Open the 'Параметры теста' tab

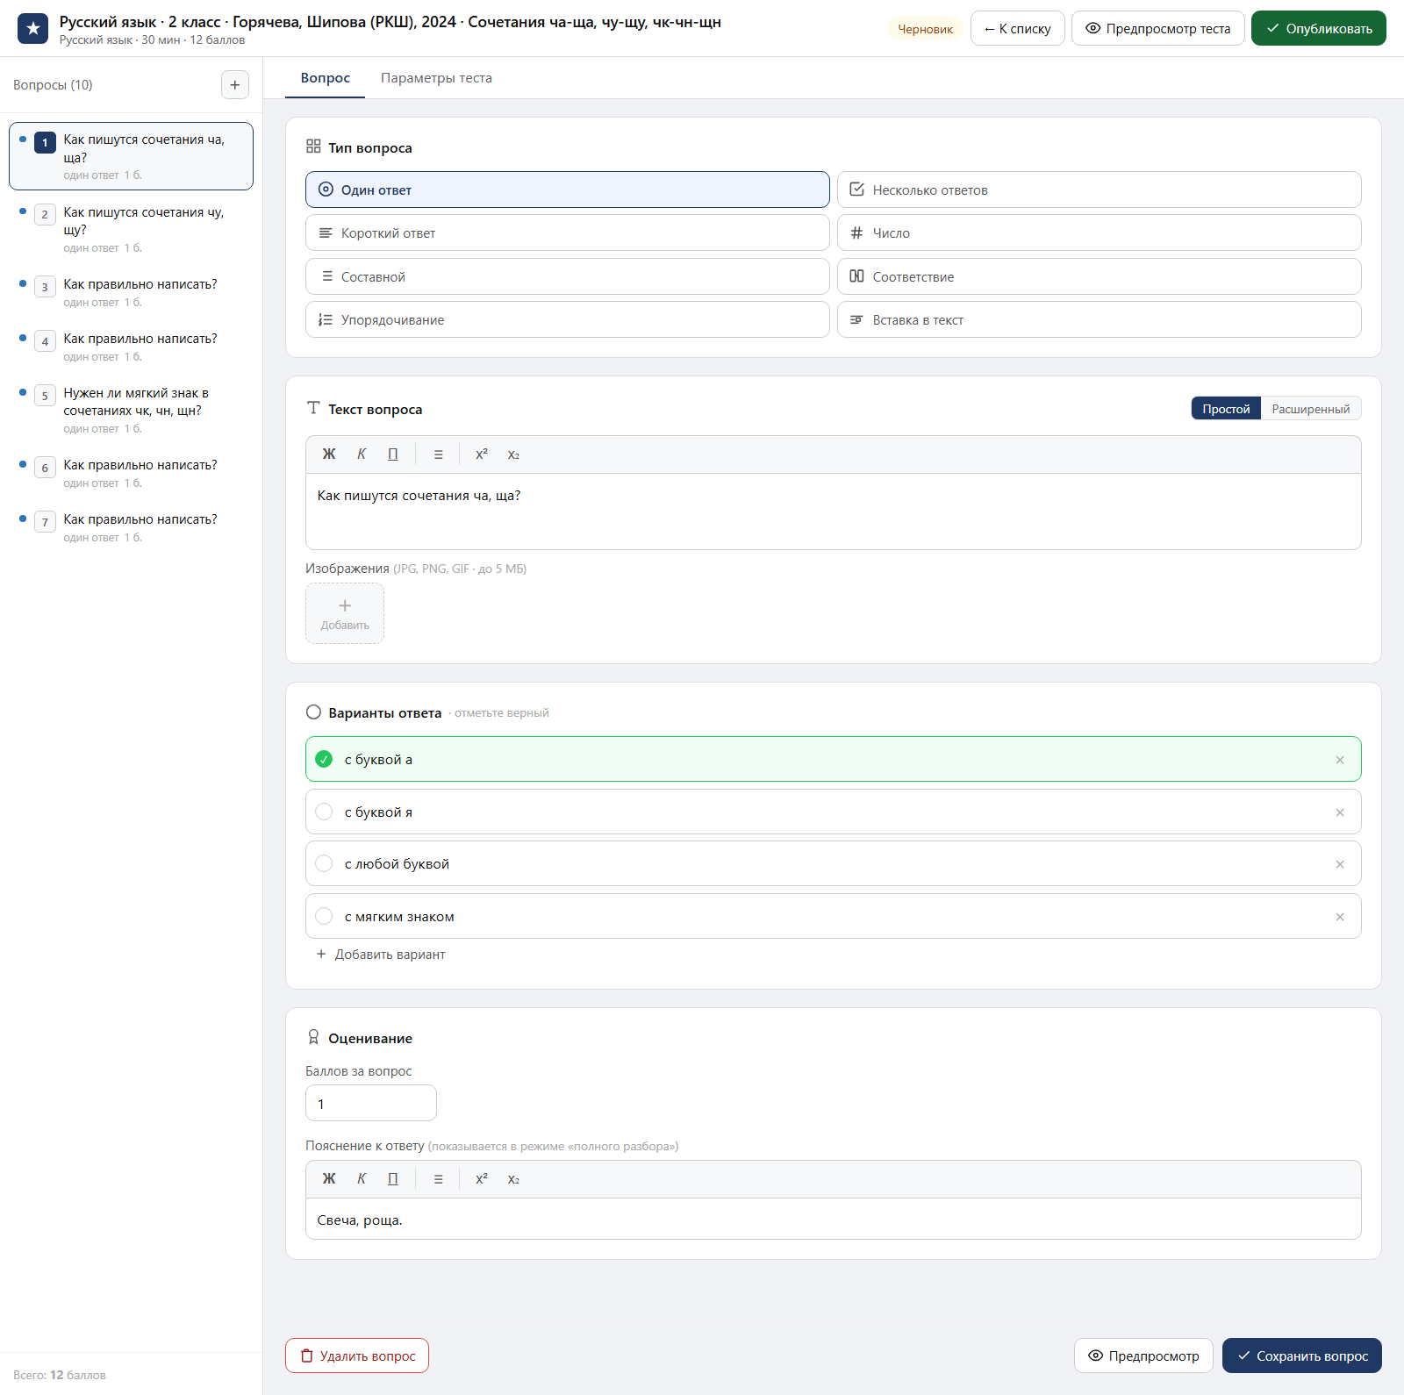coord(436,78)
